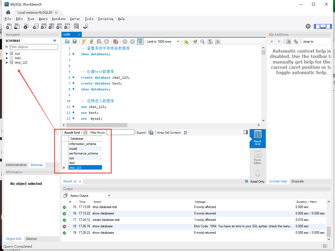Expand the sys schema
Screen dimensions: 335x251
[7, 54]
